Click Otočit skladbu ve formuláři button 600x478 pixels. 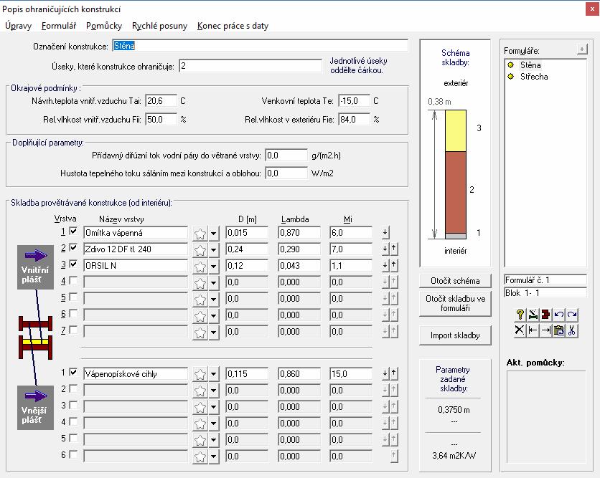(455, 303)
